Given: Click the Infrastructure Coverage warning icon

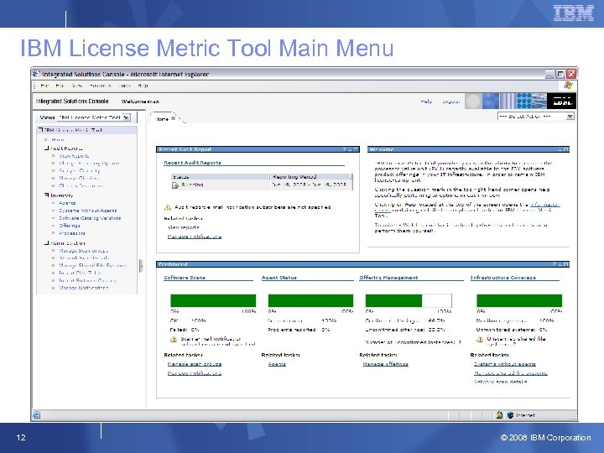Looking at the screenshot, I should click(480, 340).
